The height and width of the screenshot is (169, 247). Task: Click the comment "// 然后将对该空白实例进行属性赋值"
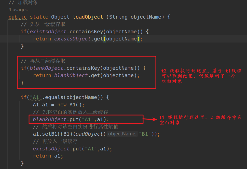pos(76,126)
